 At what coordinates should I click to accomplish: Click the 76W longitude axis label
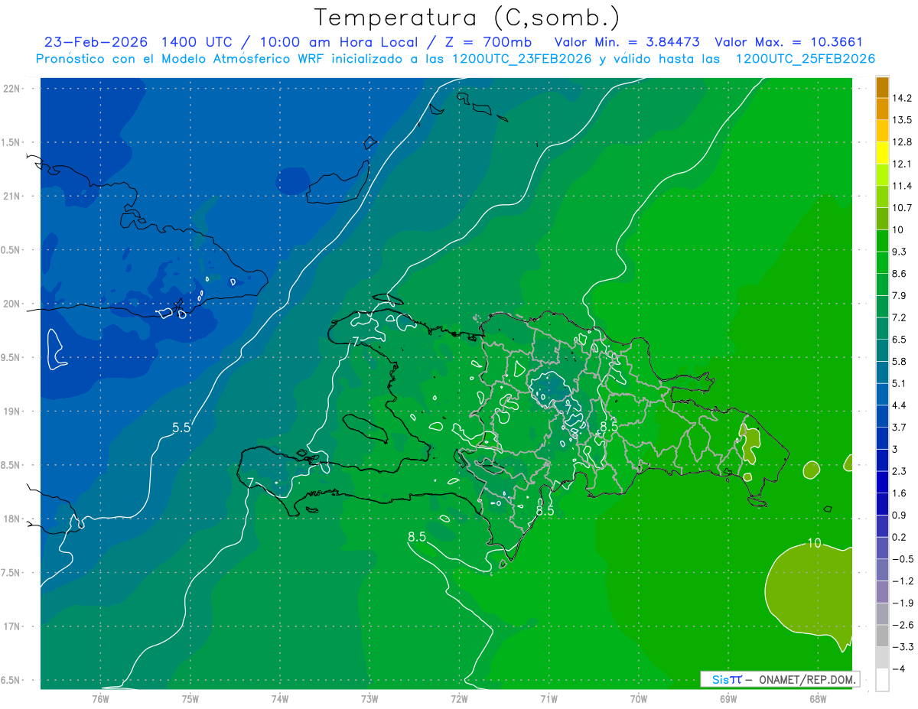100,698
